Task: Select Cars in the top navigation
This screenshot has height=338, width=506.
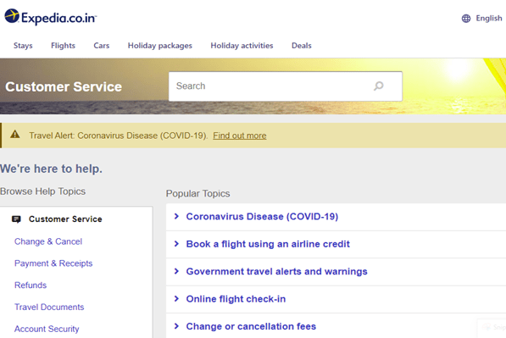Action: click(x=102, y=46)
